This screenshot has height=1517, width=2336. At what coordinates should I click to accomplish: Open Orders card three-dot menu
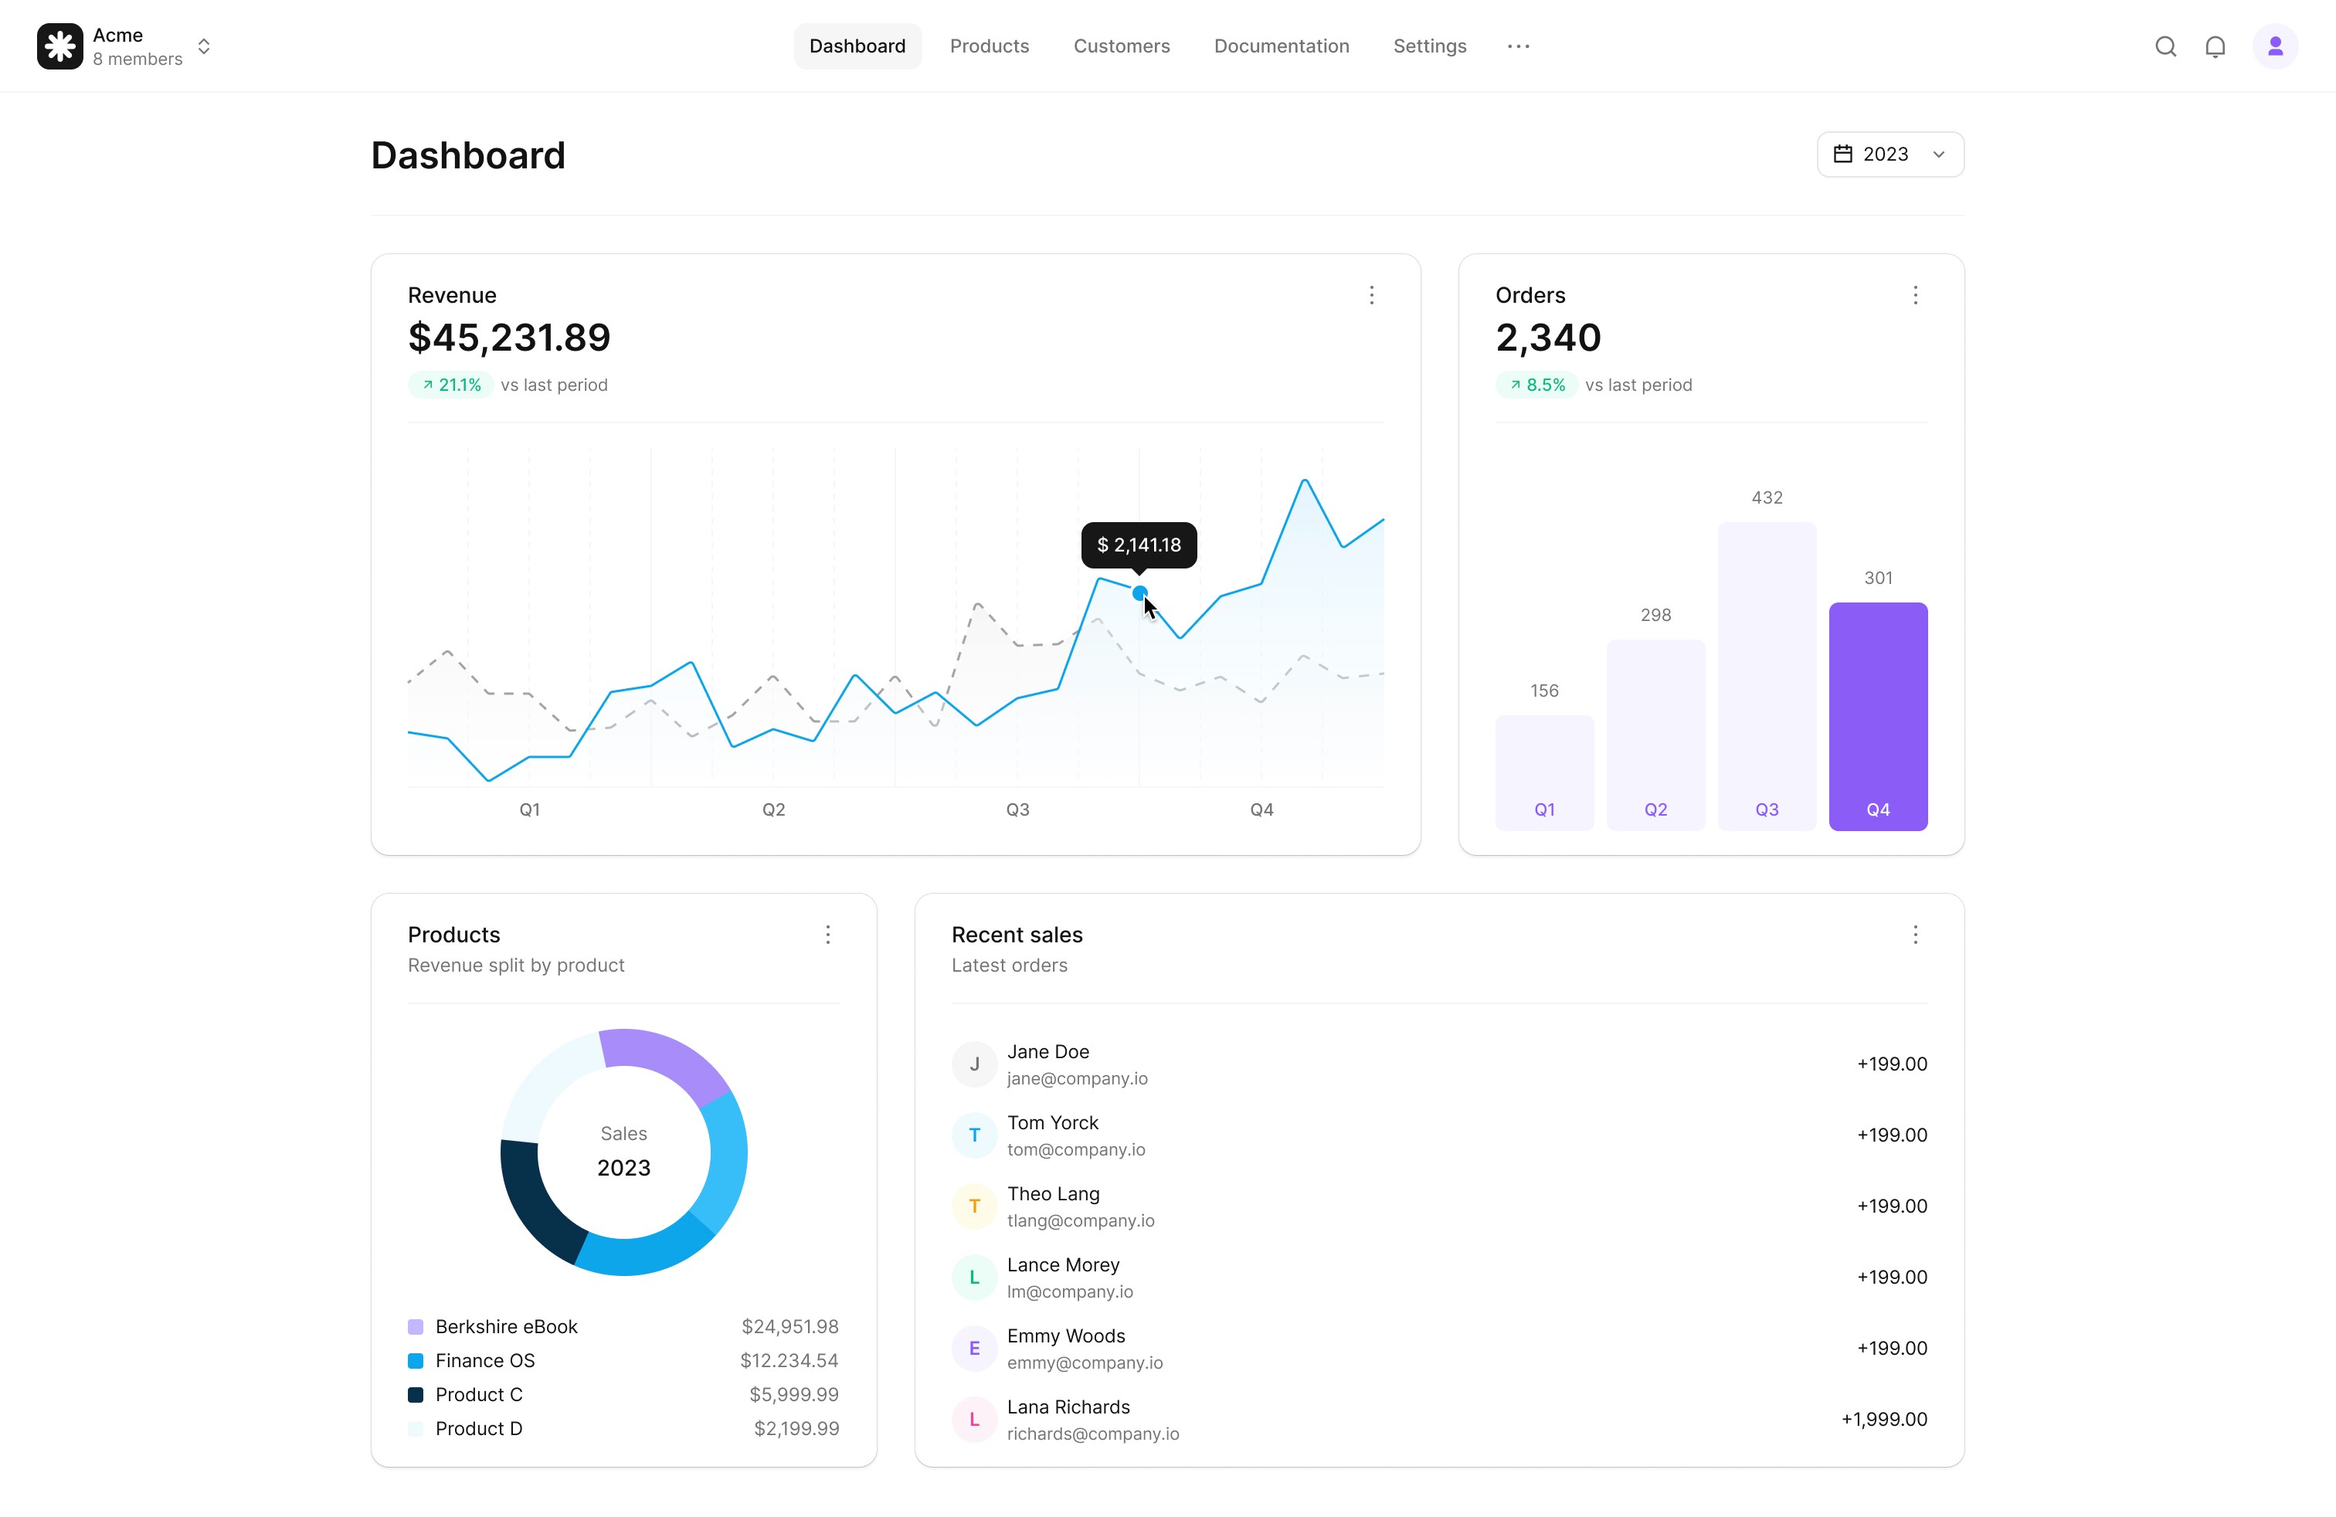(x=1914, y=295)
